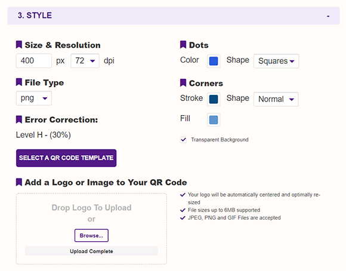The image size is (346, 271).
Task: Click checkmark beside 'File sizes up to 6MB'
Action: 183,210
